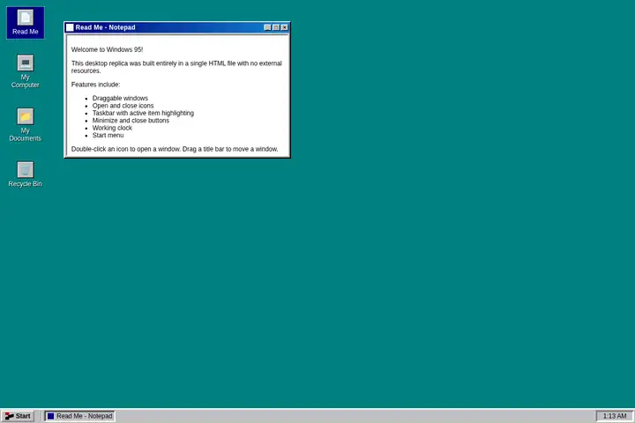This screenshot has height=423, width=635.
Task: Click the 'Start menu' list item
Action: tap(108, 135)
